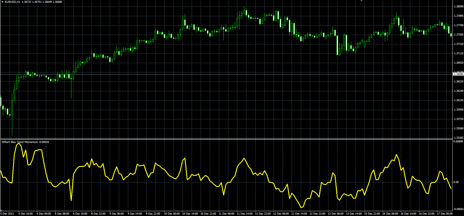Click the 1.36535 price scale value
This screenshot has height=216, width=464.
(459, 82)
